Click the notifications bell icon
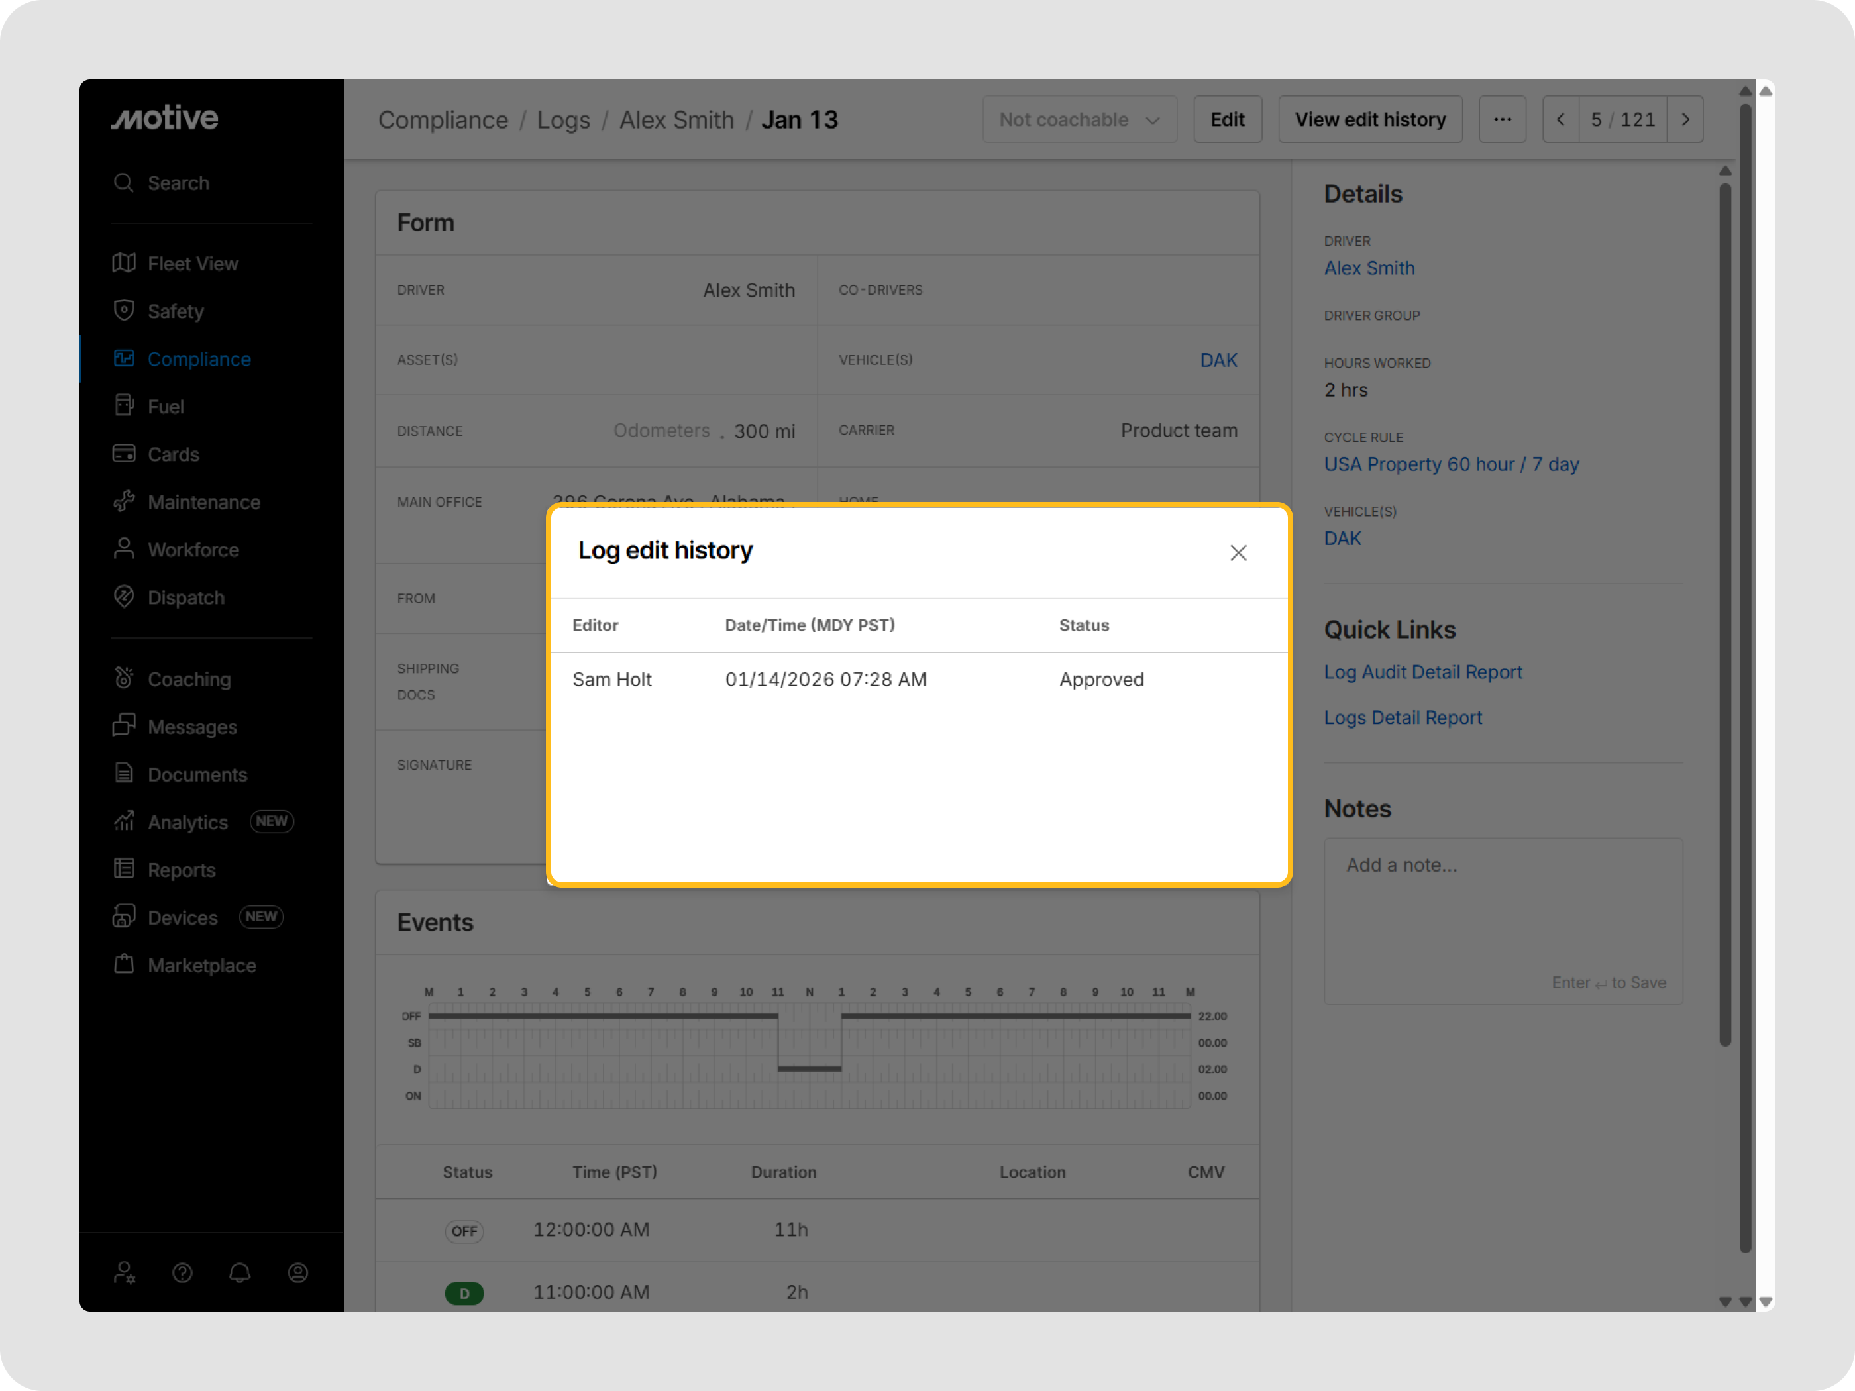The image size is (1855, 1391). 240,1273
